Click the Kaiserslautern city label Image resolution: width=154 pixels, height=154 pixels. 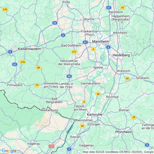(x=29, y=49)
